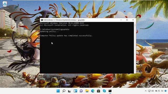Click the USB device tray icon
Viewport: 168px width, 94px height.
(159, 91)
